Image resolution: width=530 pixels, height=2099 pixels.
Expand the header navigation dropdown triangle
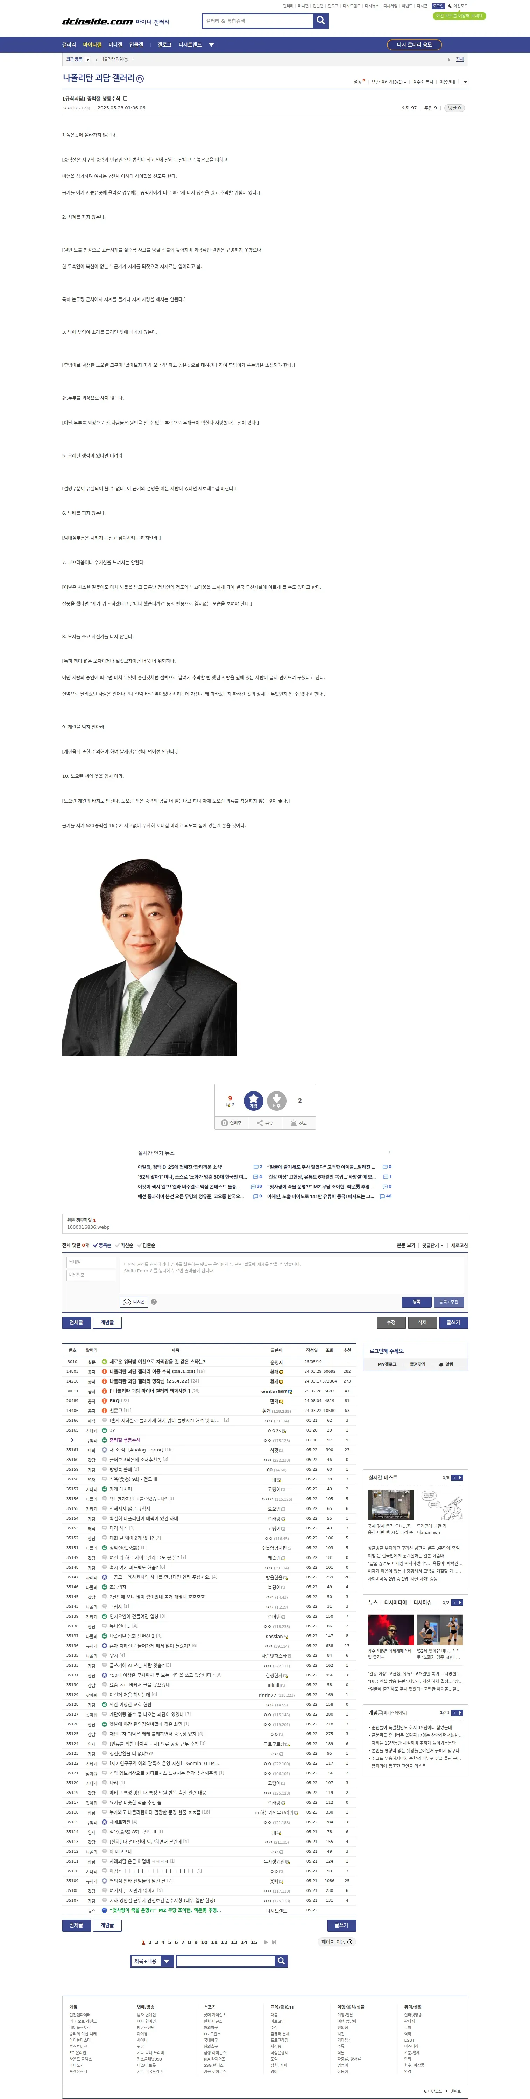point(211,45)
